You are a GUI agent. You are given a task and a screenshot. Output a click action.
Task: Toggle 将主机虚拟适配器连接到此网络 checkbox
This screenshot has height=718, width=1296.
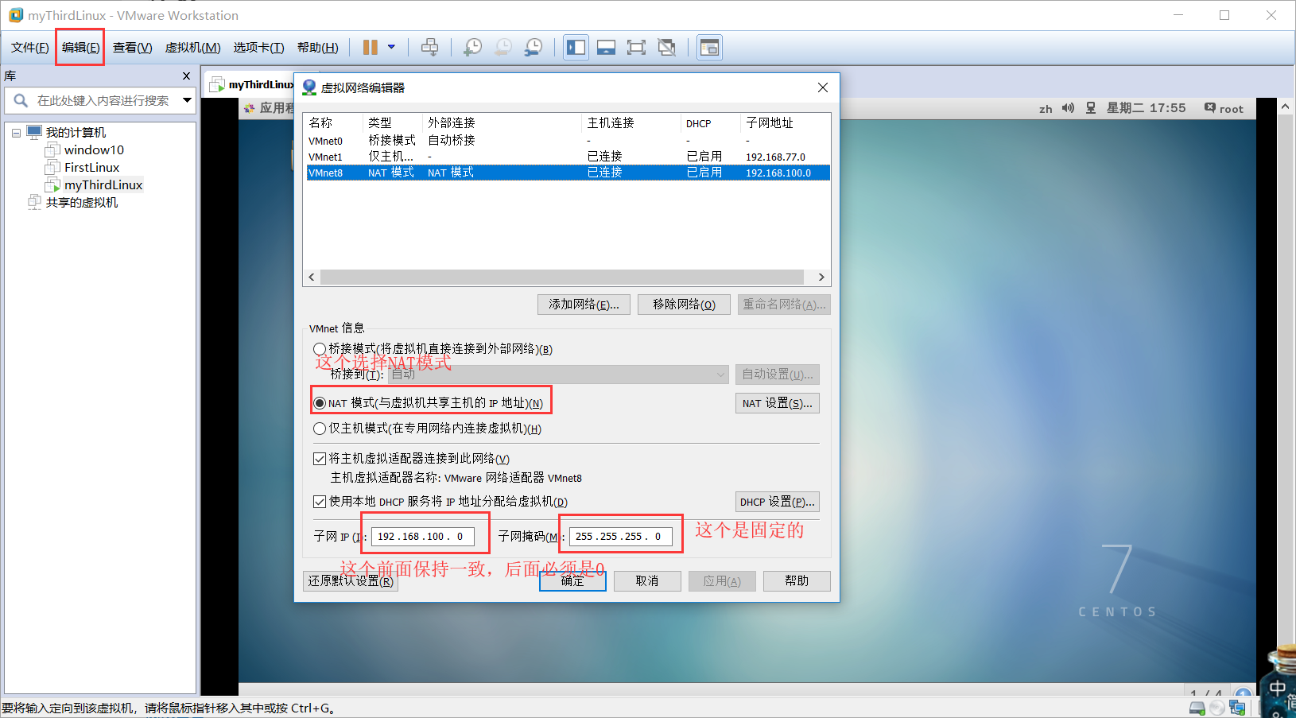click(x=320, y=459)
